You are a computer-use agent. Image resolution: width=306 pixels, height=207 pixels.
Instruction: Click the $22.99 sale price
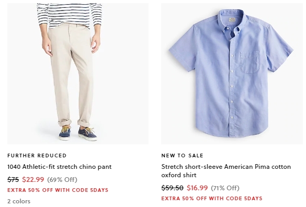(x=33, y=179)
